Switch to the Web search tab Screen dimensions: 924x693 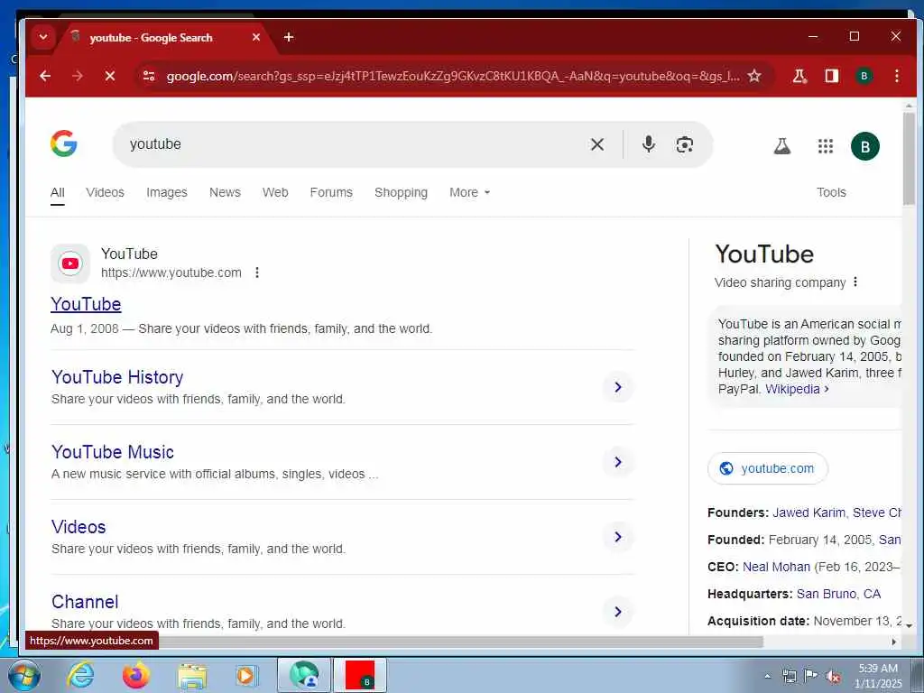click(275, 192)
